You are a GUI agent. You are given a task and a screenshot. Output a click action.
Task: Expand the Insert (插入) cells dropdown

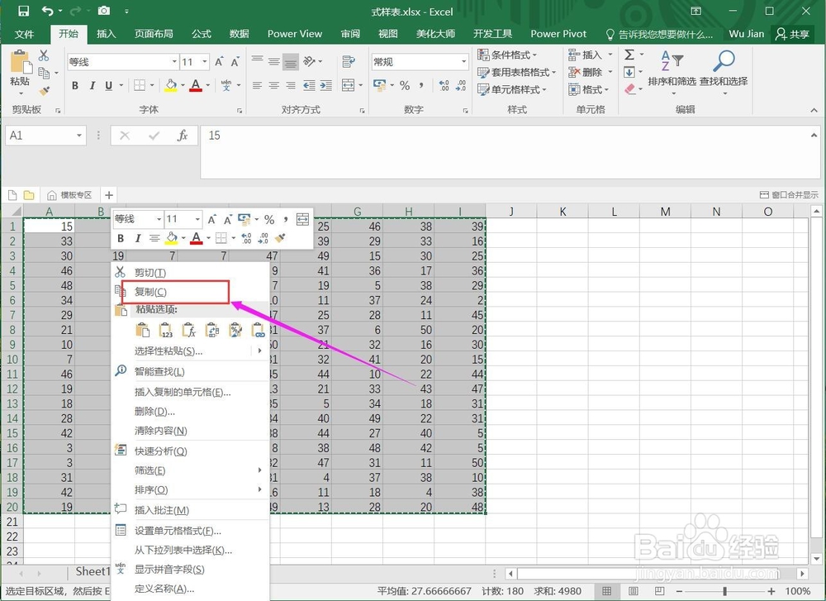pos(610,55)
